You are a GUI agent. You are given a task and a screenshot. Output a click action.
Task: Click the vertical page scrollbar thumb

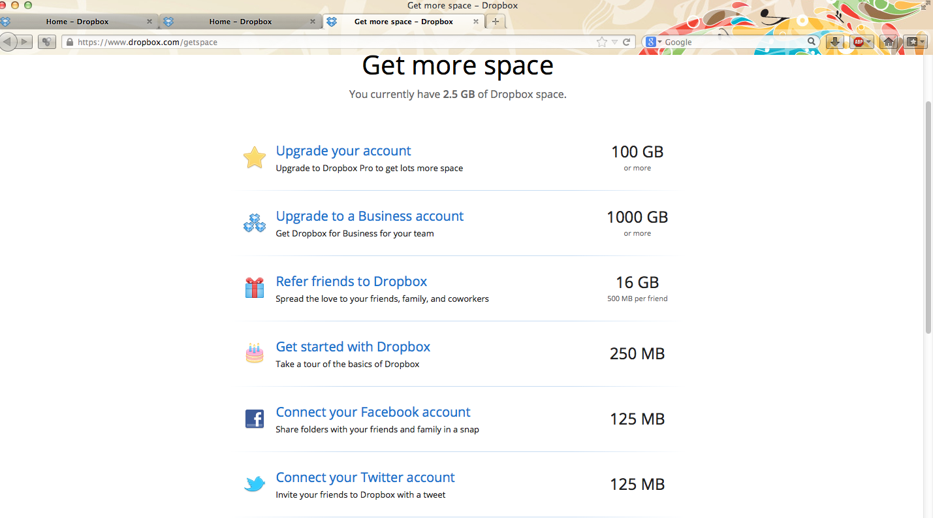928,217
